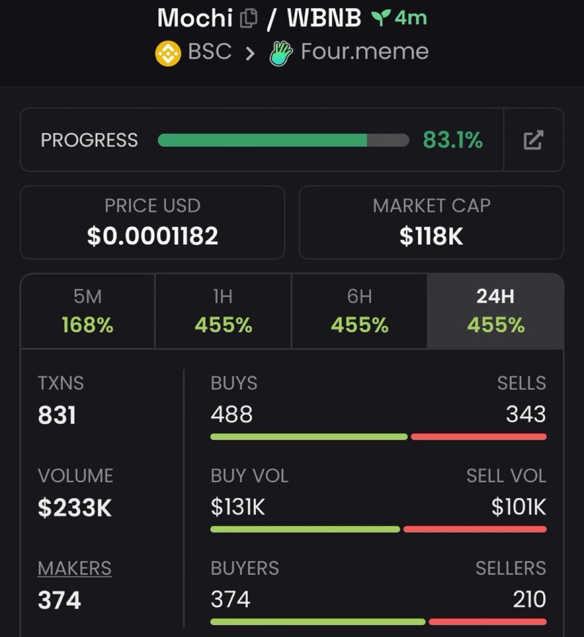
Task: Click the bonding progress bar
Action: point(283,140)
